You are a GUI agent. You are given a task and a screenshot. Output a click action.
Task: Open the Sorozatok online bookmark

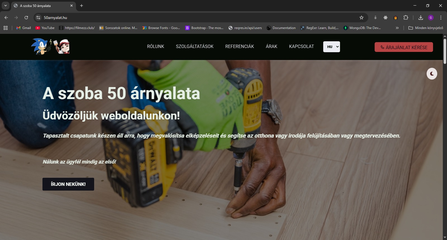tap(118, 28)
